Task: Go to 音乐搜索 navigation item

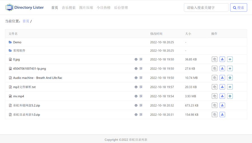Action: [x=69, y=8]
